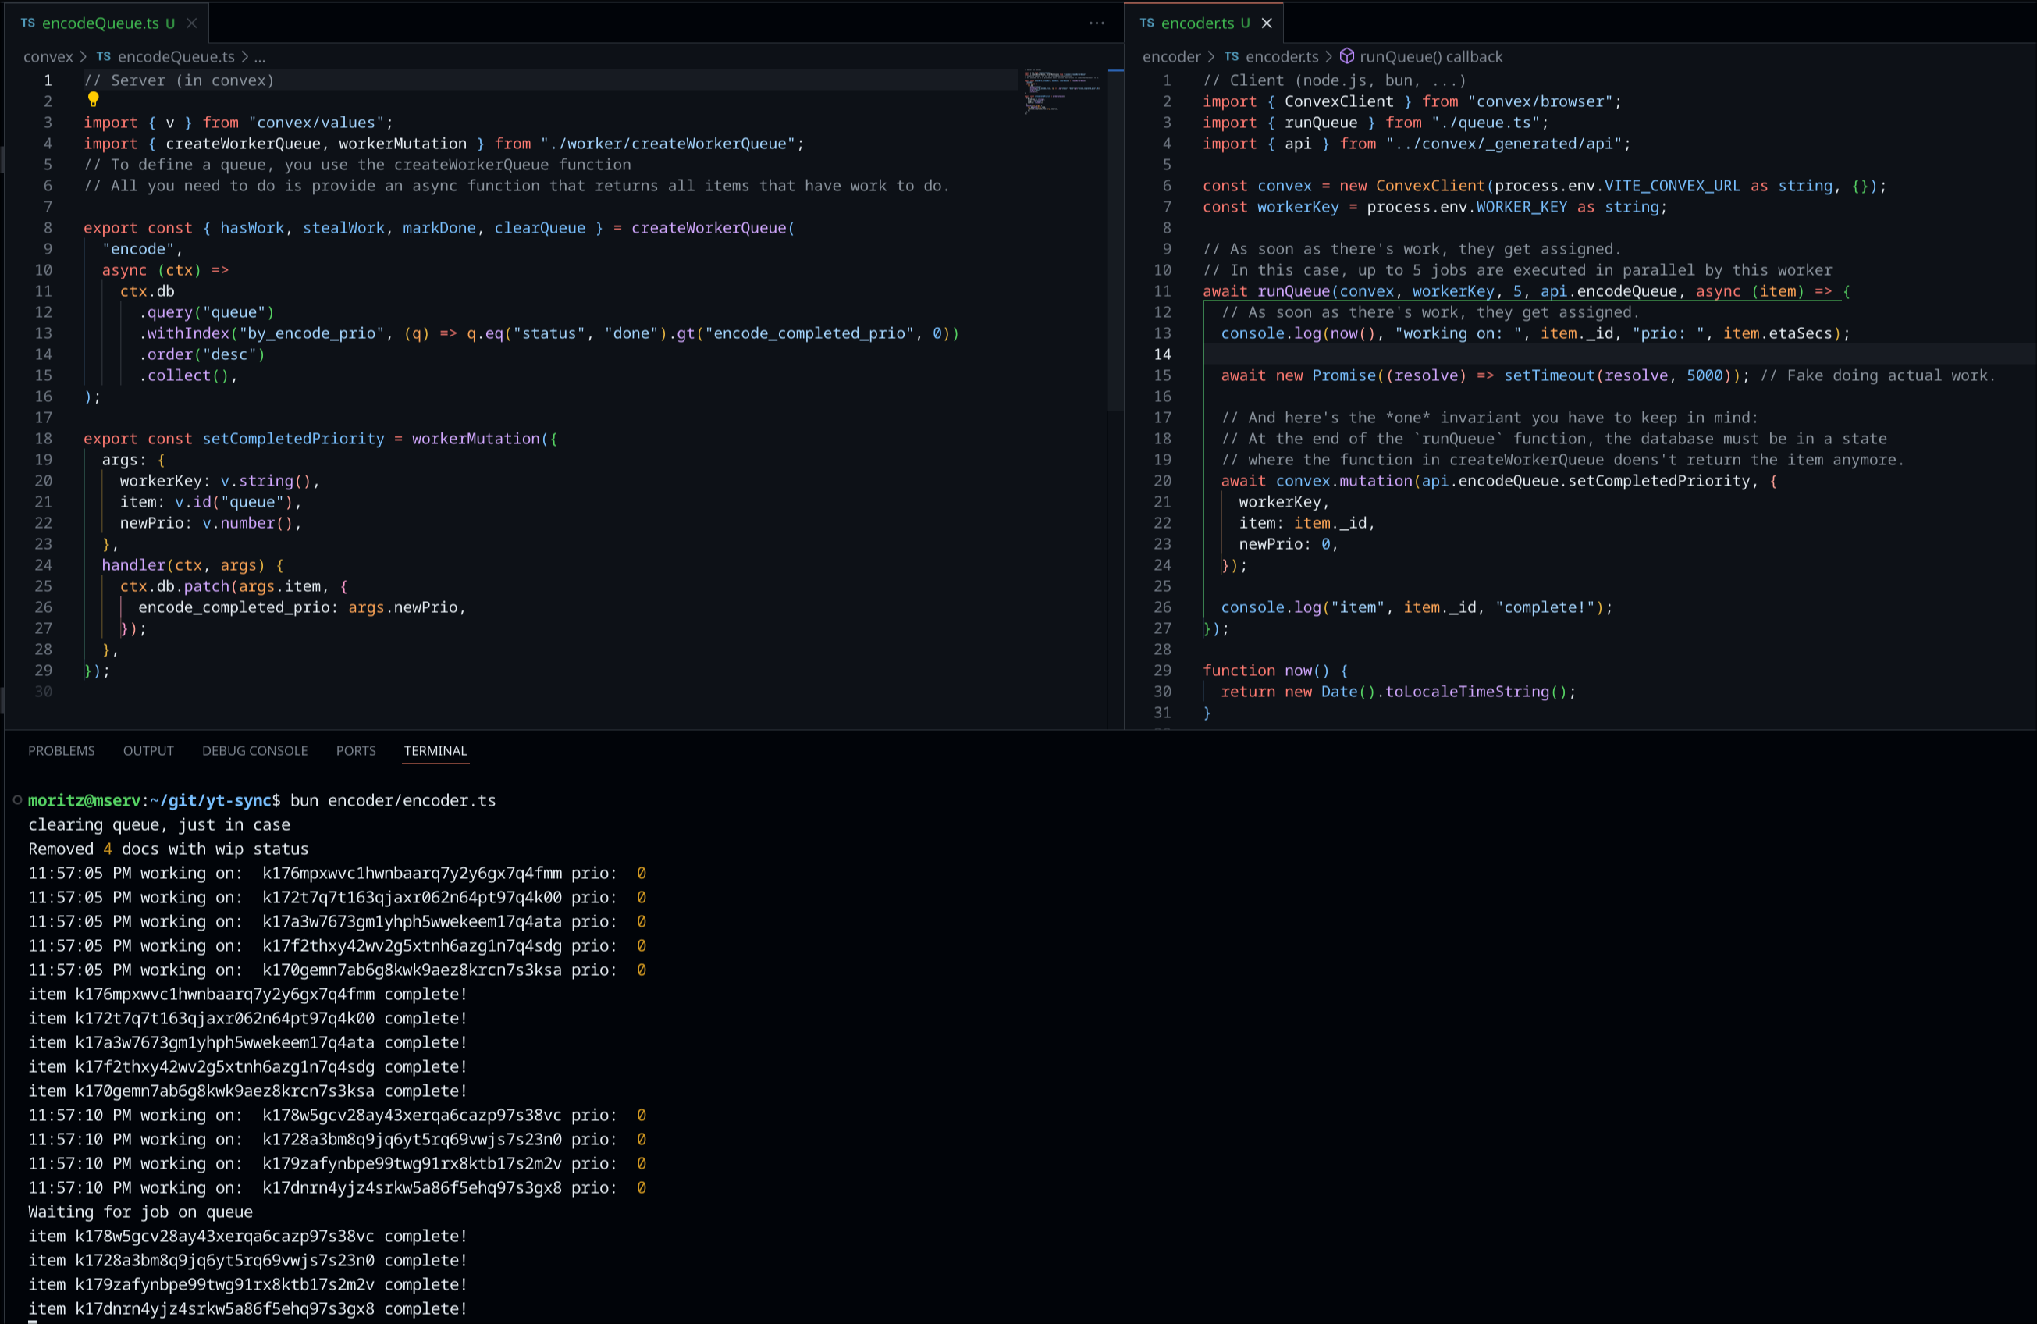
Task: Click the TS file icon on encoder.ts tab
Action: point(1146,23)
